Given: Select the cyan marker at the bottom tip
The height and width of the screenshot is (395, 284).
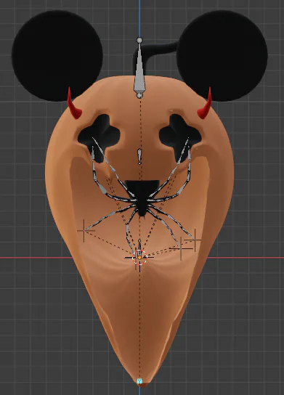Looking at the screenshot, I should coord(139,381).
